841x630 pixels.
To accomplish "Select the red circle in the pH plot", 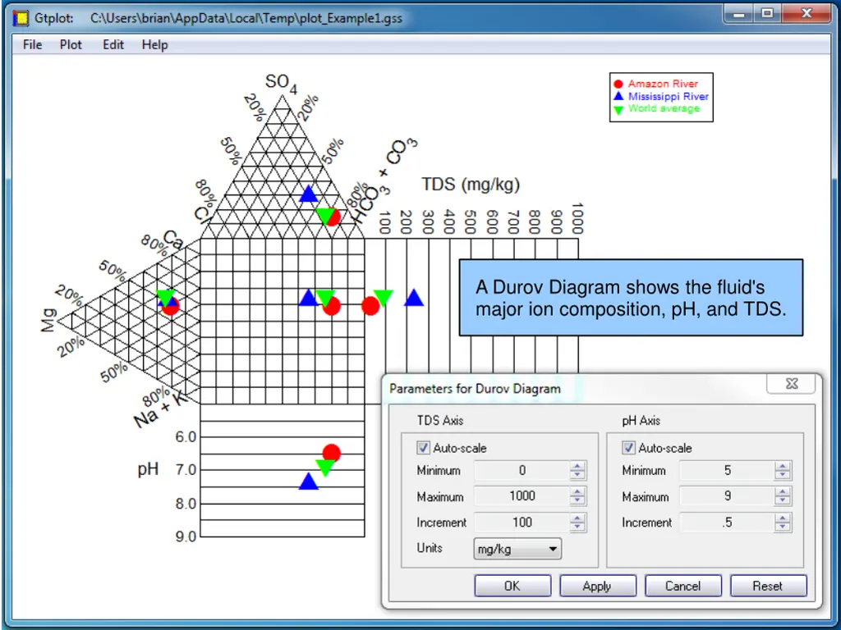I will pos(331,453).
